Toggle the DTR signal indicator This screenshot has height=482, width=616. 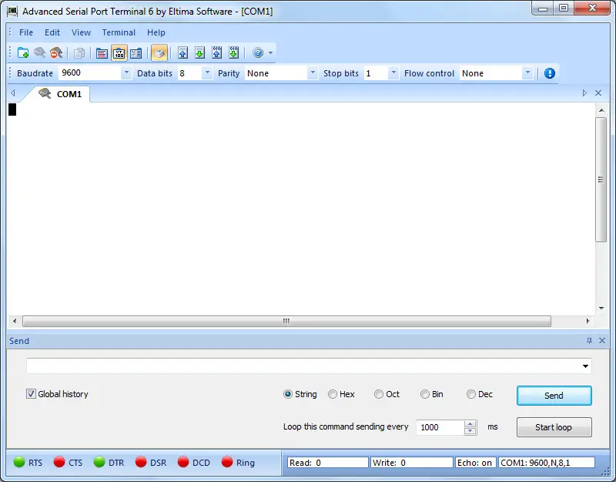pyautogui.click(x=99, y=462)
